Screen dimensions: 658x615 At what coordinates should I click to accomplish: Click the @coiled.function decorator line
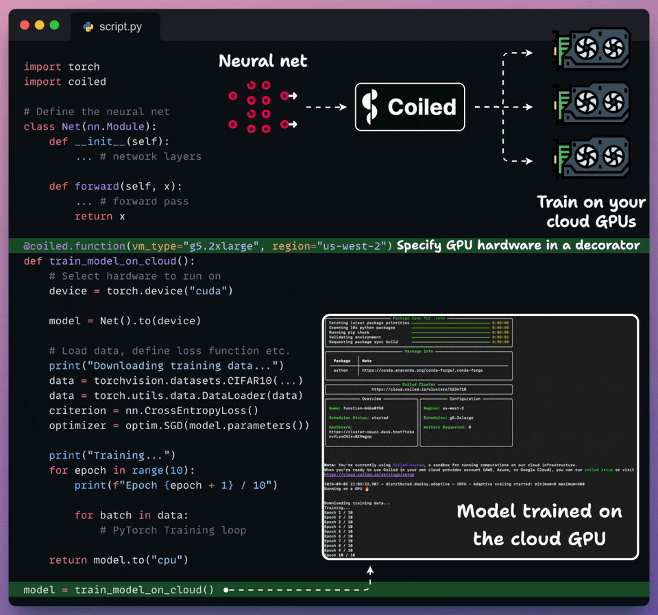pyautogui.click(x=208, y=246)
